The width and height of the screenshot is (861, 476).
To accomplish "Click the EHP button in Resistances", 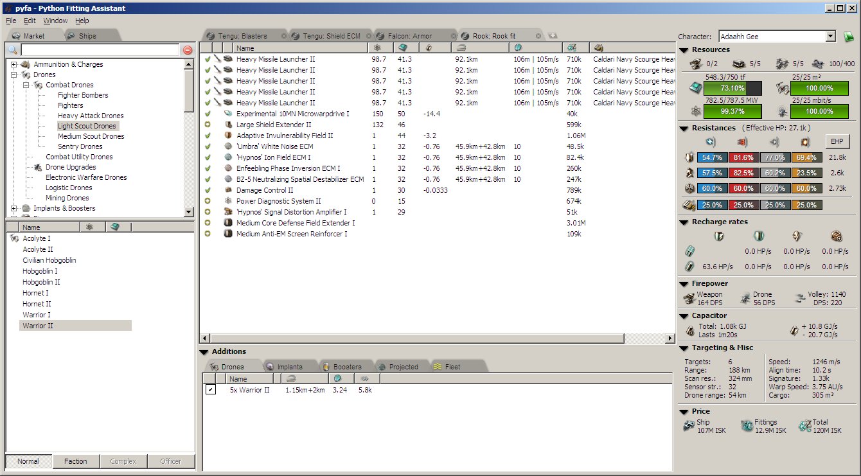I will pyautogui.click(x=837, y=141).
